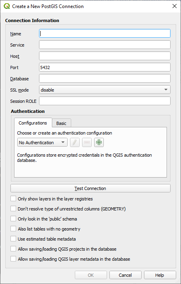Expand the No Authentication combo box

(x=42, y=142)
